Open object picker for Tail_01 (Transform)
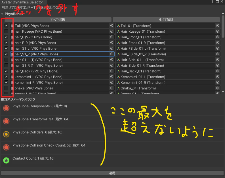 pos(218,26)
